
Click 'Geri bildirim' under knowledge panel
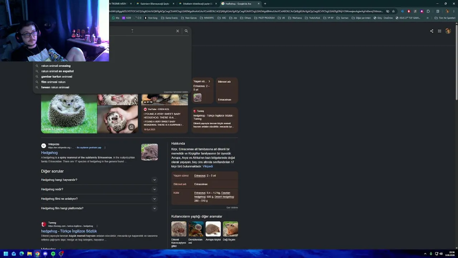pos(232,207)
